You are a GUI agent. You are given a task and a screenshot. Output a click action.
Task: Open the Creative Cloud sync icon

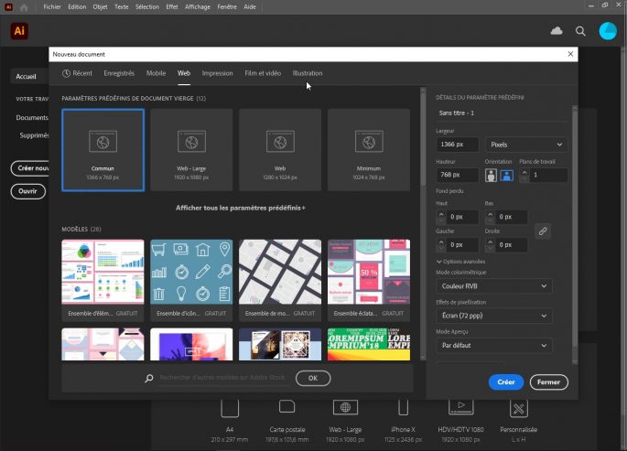pos(557,31)
